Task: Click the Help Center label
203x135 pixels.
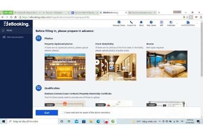Action: 151,25
